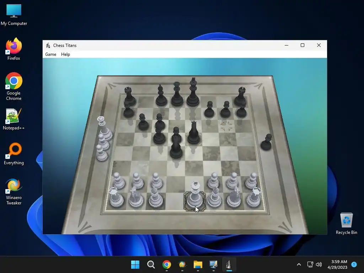Image resolution: width=364 pixels, height=273 pixels.
Task: Select the Notepad++ desktop shortcut
Action: (x=14, y=119)
